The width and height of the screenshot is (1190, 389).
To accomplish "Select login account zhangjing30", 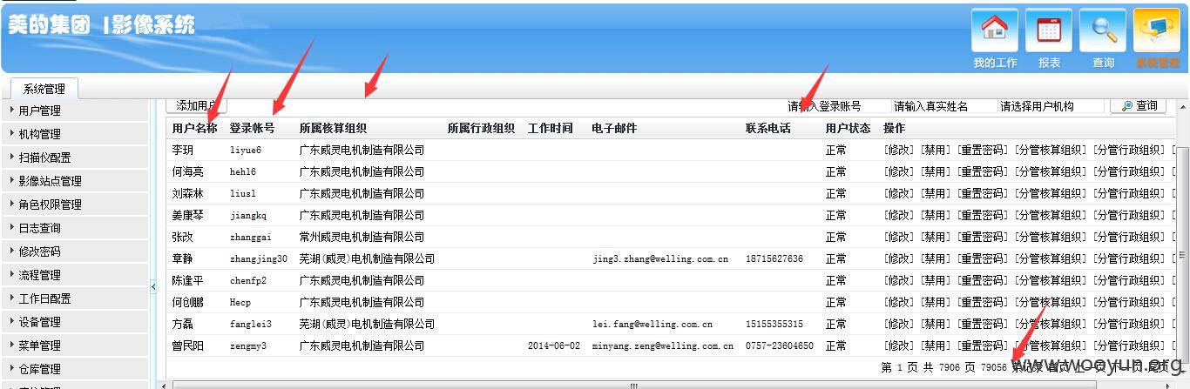I will pos(259,258).
